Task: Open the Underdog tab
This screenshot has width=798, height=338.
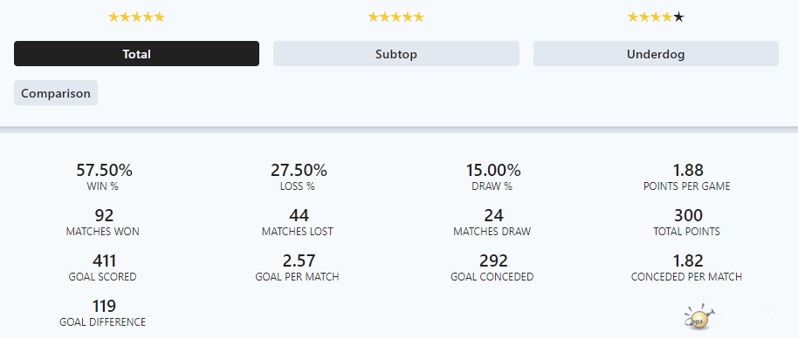Action: [x=656, y=54]
